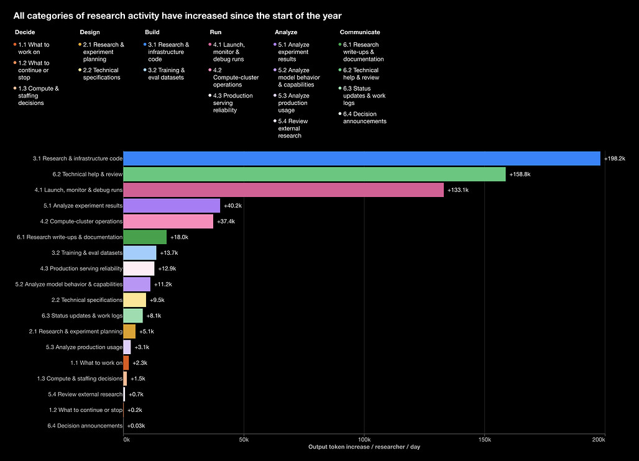Click the 150k x-axis tick label

click(485, 440)
